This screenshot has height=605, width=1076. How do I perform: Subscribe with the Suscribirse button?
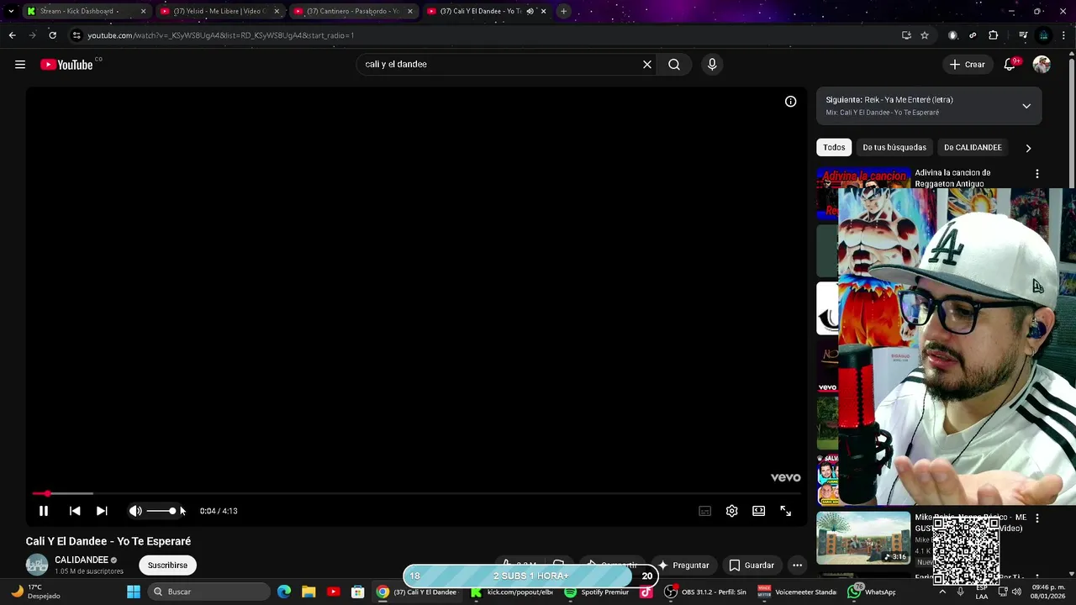click(167, 566)
